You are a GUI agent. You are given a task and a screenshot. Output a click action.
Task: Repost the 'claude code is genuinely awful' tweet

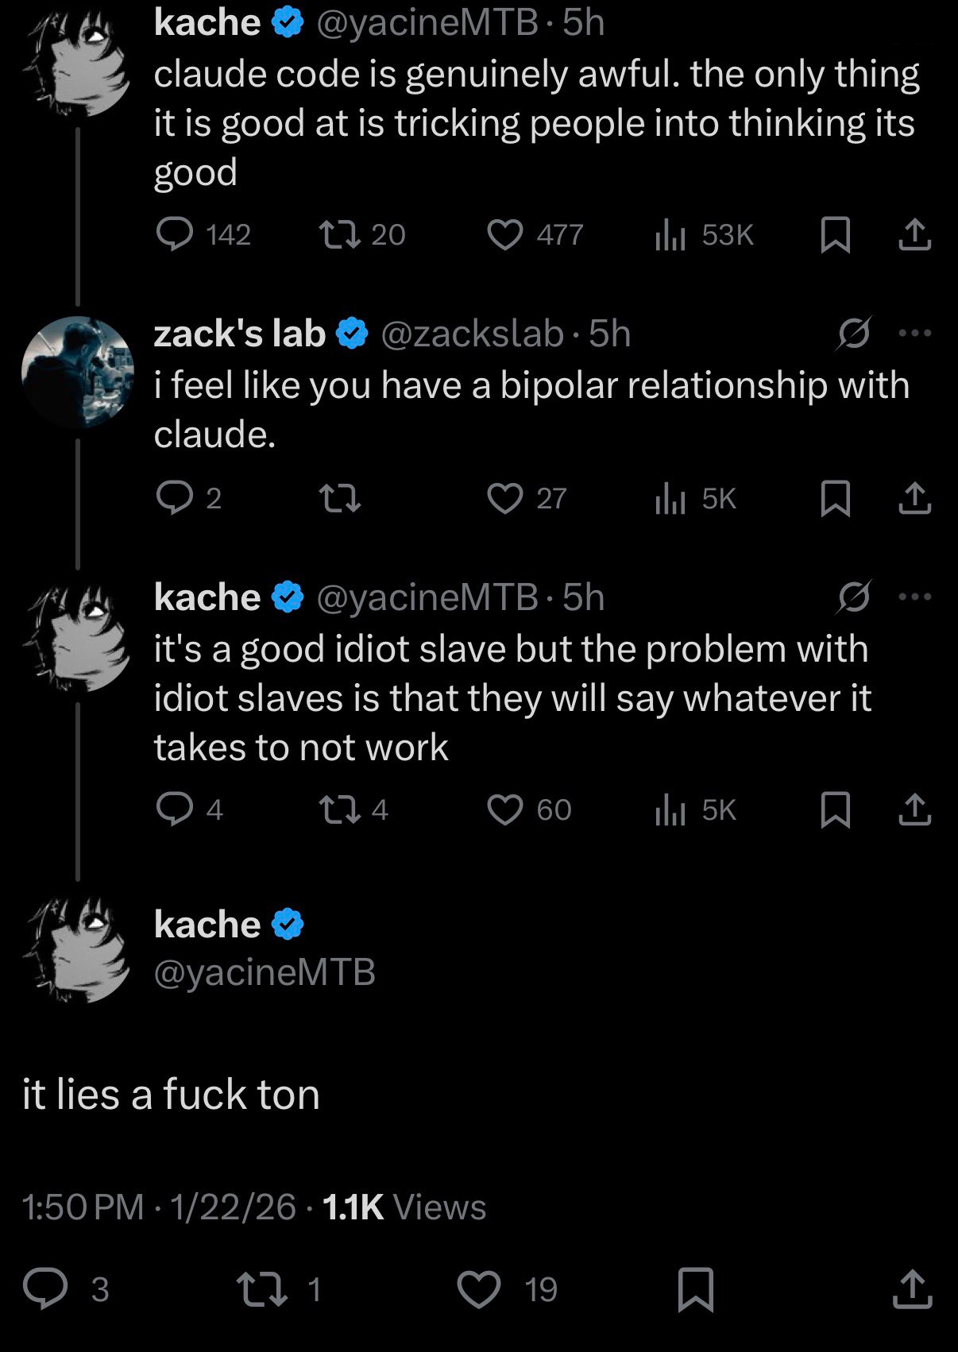(340, 235)
